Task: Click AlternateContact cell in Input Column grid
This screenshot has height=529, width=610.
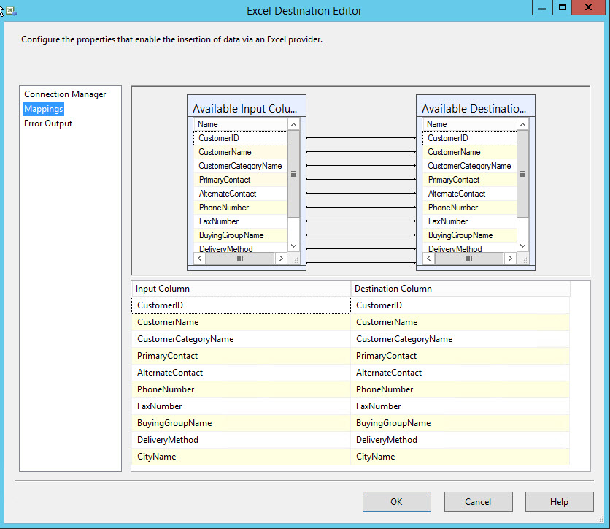Action: pyautogui.click(x=242, y=373)
